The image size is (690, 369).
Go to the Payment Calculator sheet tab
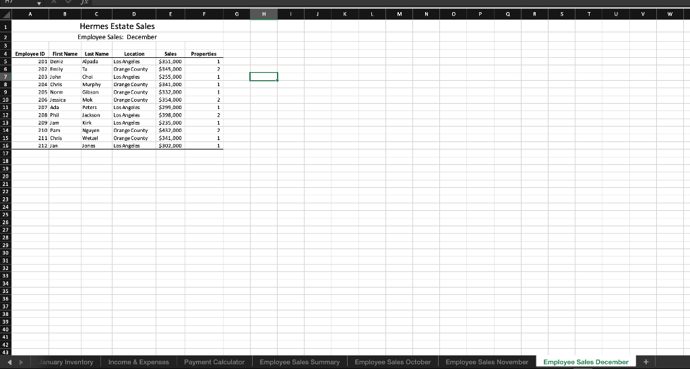[x=214, y=362]
